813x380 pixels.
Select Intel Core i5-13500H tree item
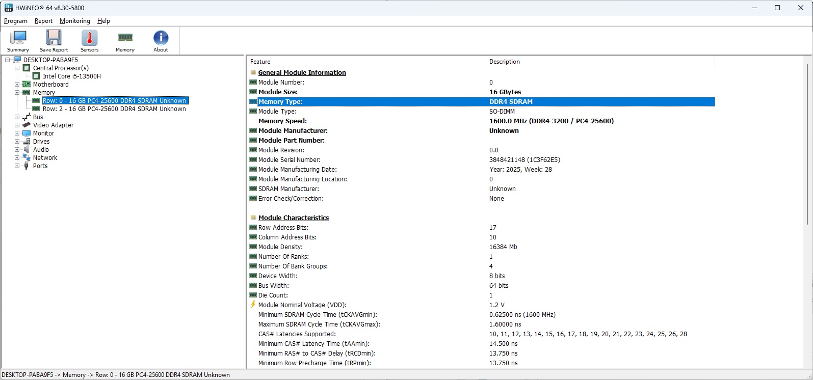pyautogui.click(x=72, y=76)
